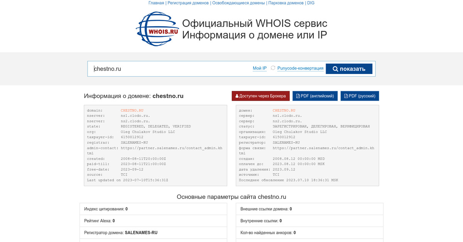Click paid-till 2023-08-11T21:00:00Z value
Screen dimensions: 463x242
coord(143,164)
